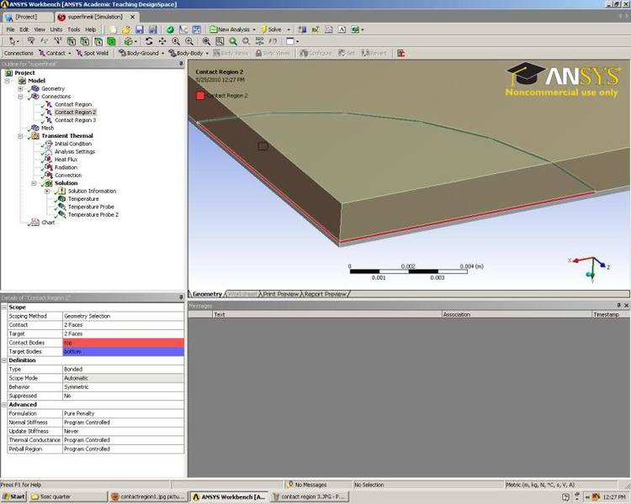The image size is (631, 504).
Task: Select Radiation in the outline
Action: (x=66, y=167)
